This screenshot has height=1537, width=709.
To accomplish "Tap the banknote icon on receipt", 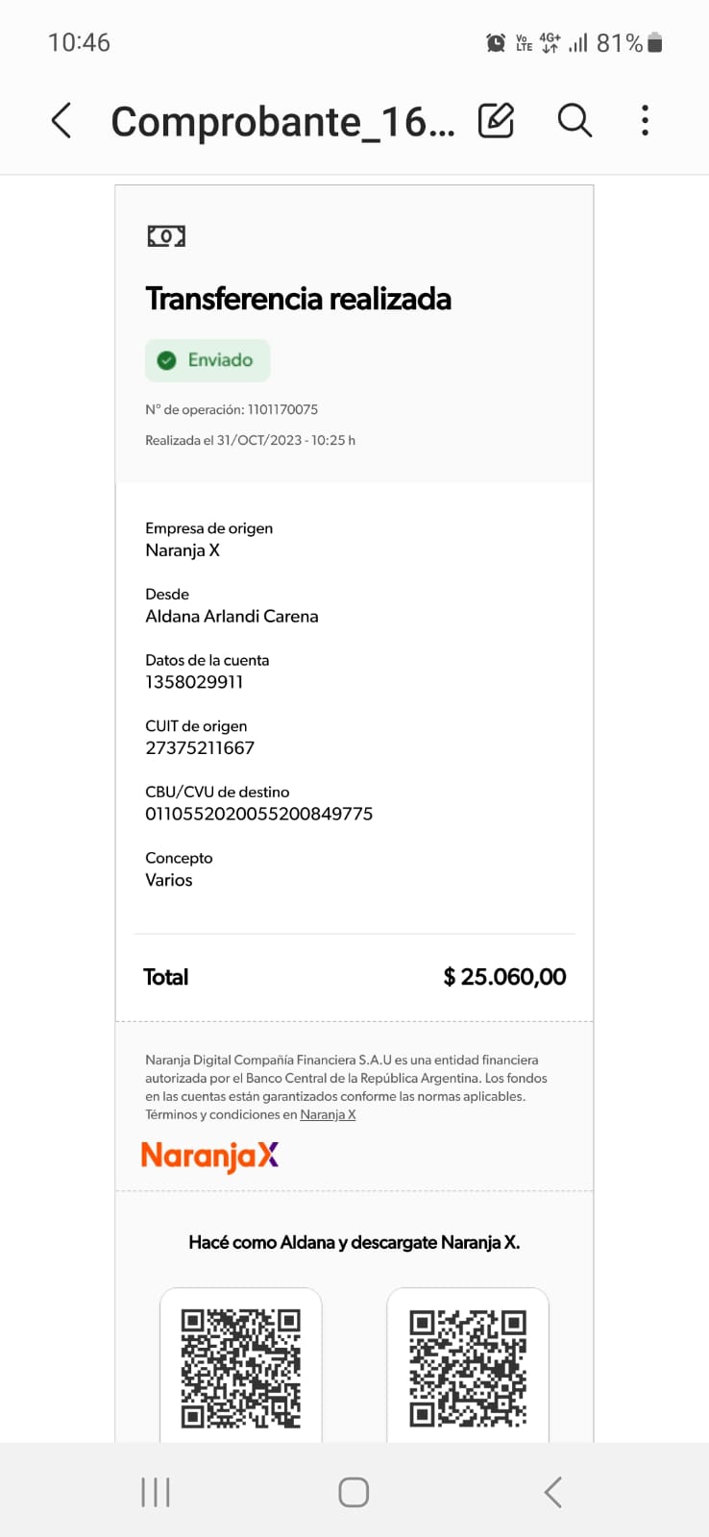I will pyautogui.click(x=166, y=236).
